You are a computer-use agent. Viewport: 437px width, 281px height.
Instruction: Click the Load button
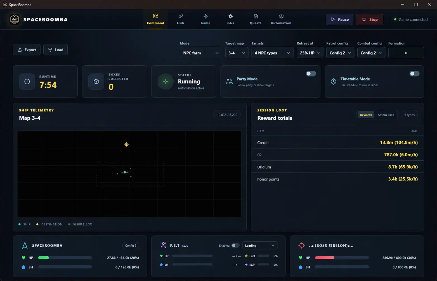click(55, 50)
